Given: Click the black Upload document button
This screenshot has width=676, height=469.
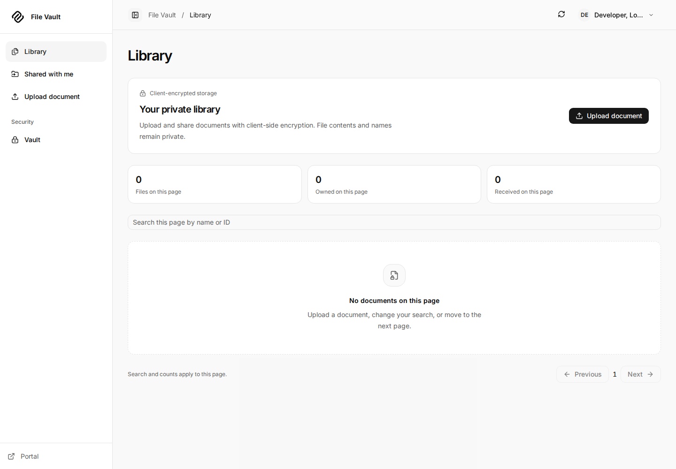Looking at the screenshot, I should pos(609,116).
